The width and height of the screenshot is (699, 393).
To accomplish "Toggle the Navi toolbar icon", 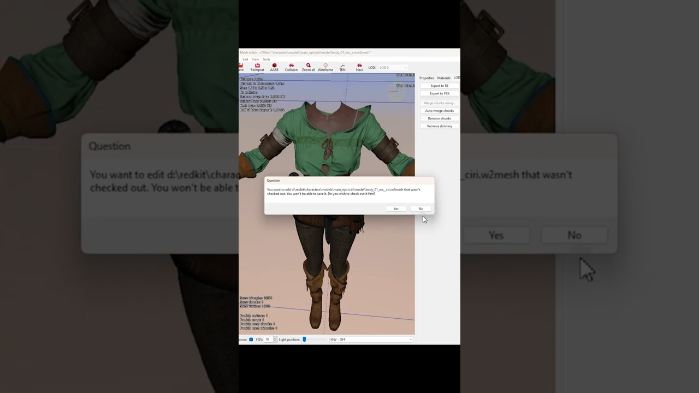I will pos(359,67).
